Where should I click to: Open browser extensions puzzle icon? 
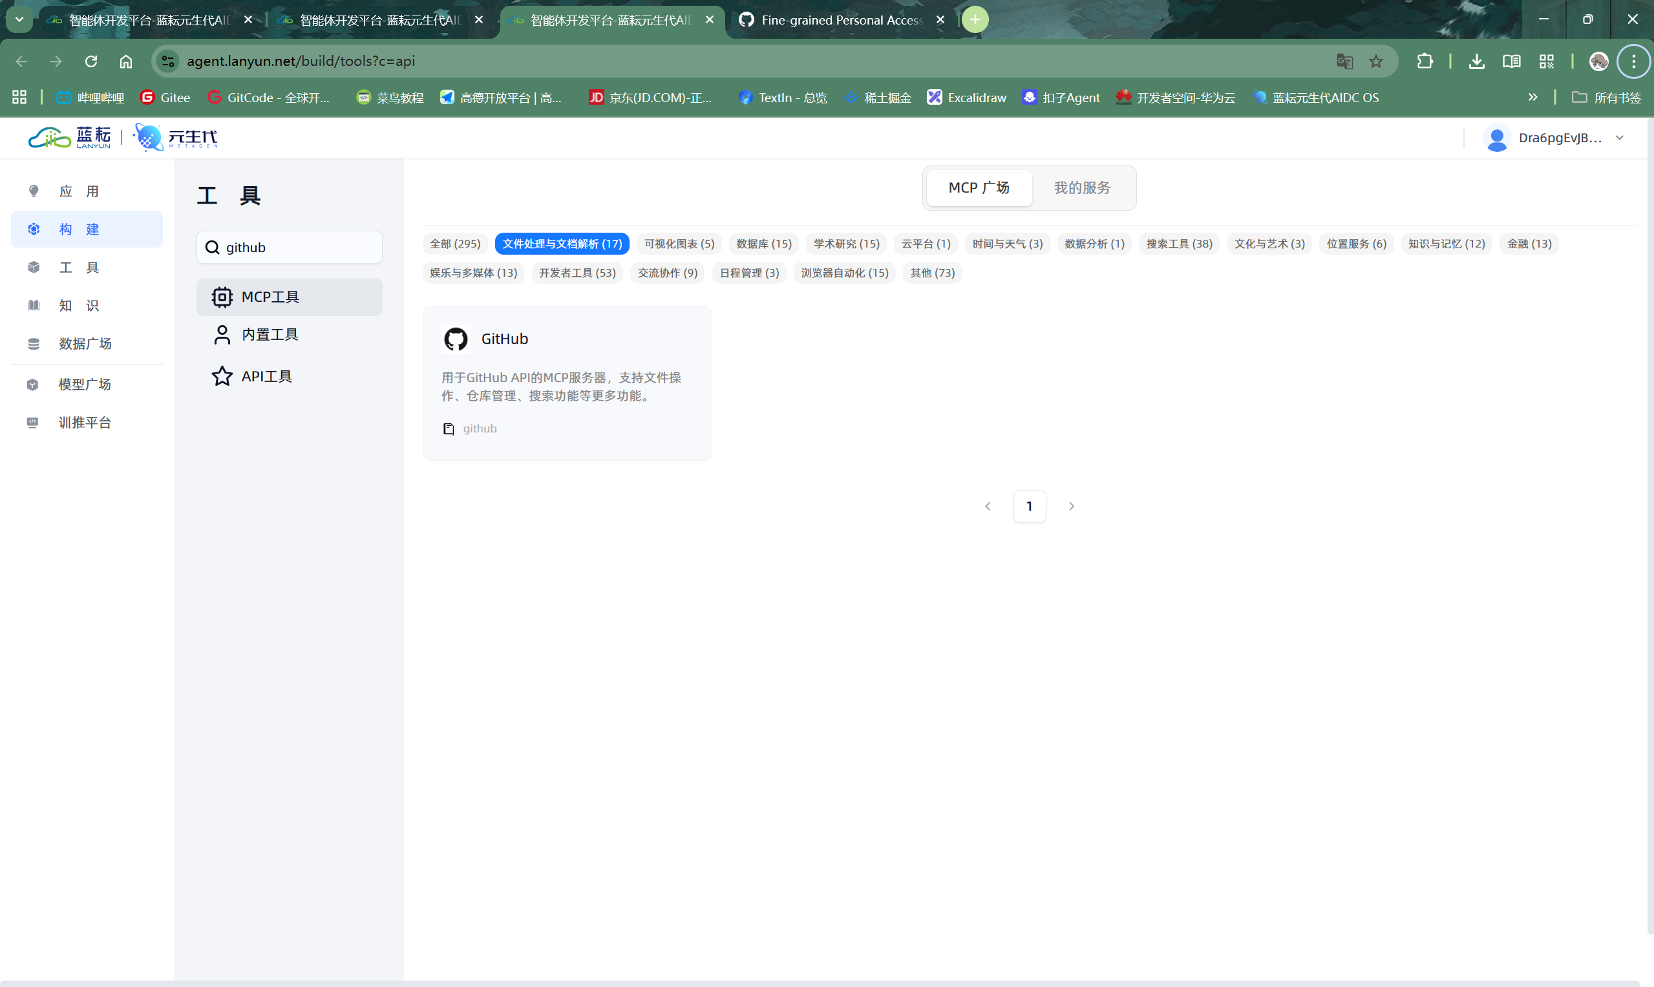[x=1424, y=61]
